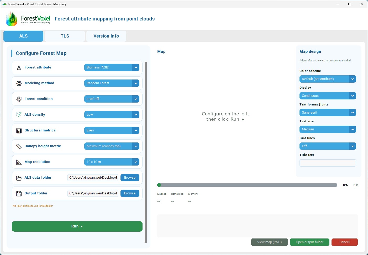
Task: Browse for the ALS data folder
Action: (x=130, y=178)
